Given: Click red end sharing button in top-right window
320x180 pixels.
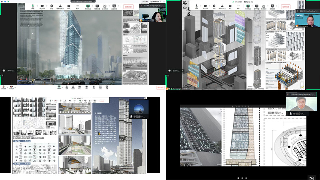Looking at the screenshot, I should tap(286, 7).
